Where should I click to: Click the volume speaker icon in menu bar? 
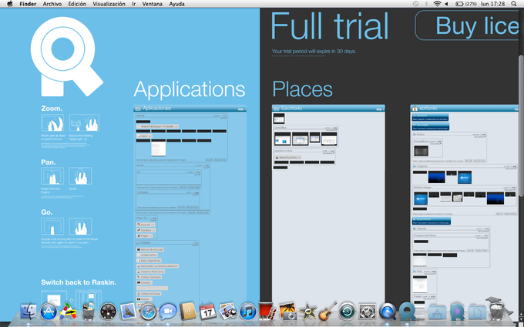click(446, 4)
